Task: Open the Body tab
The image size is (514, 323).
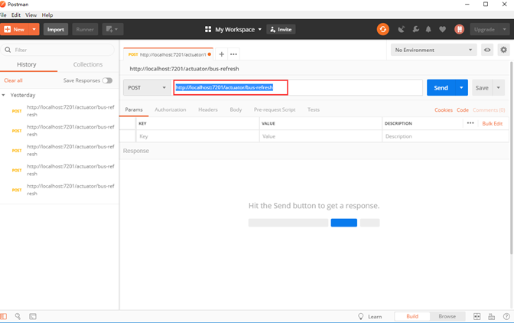Action: click(x=236, y=109)
